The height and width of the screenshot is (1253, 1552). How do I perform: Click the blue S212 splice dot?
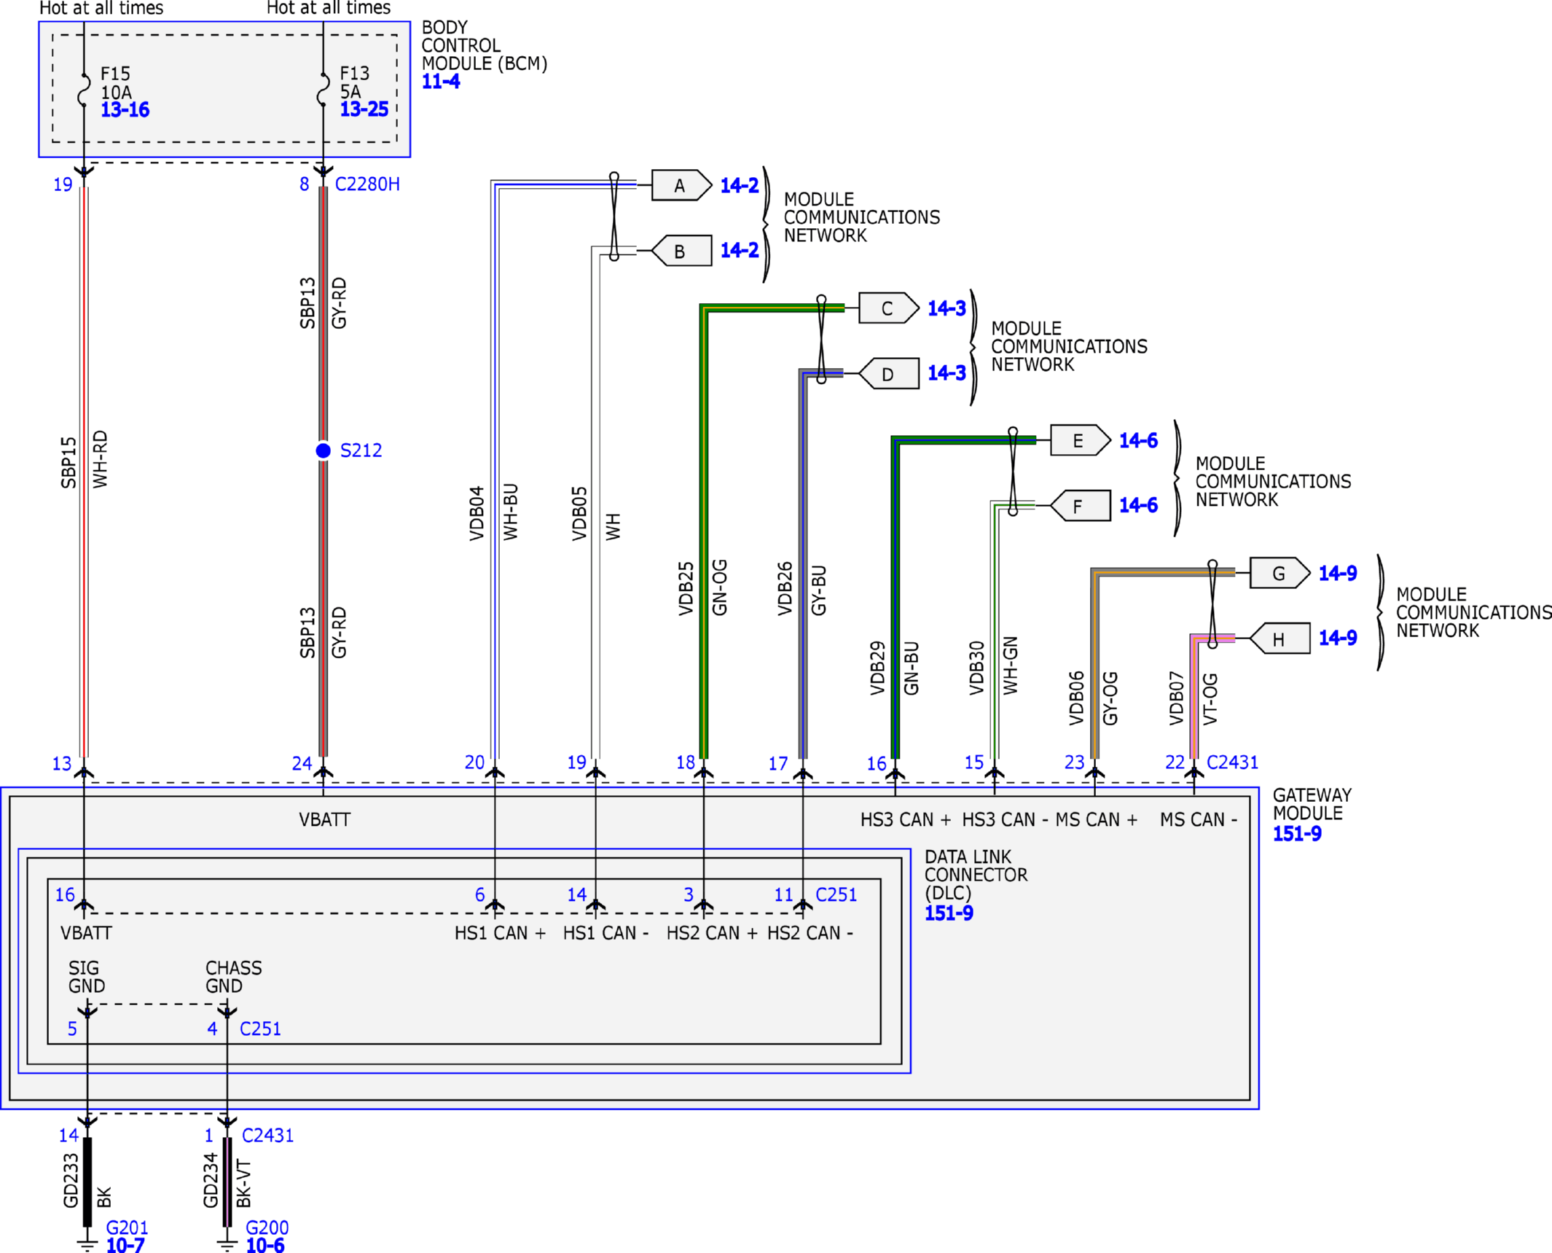324,450
